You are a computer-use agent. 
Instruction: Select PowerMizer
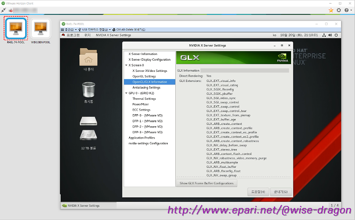tap(140, 104)
